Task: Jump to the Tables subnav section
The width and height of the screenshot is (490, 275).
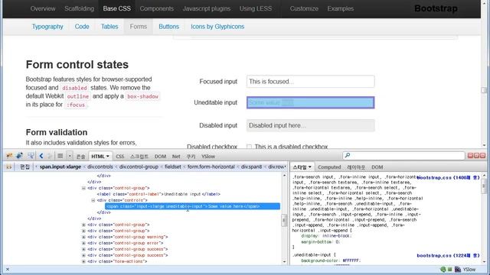Action: click(109, 27)
